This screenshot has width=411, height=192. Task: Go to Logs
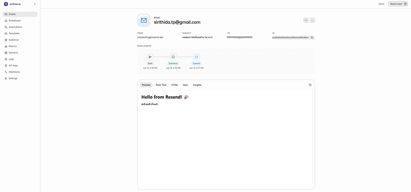[11, 59]
